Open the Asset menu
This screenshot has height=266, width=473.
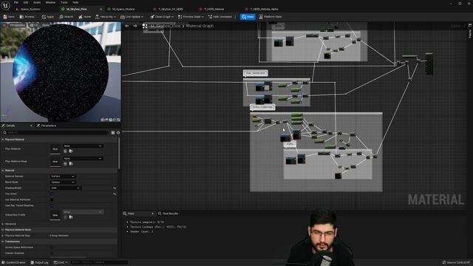pos(37,2)
